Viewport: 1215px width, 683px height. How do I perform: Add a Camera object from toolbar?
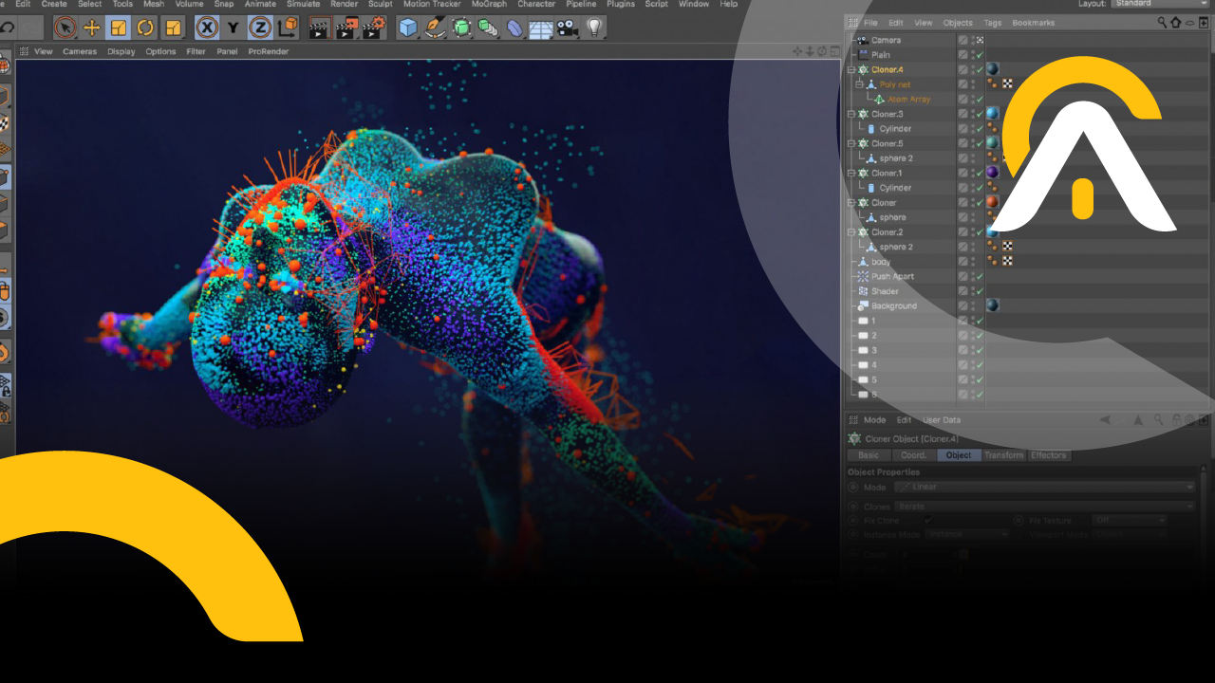tap(568, 28)
